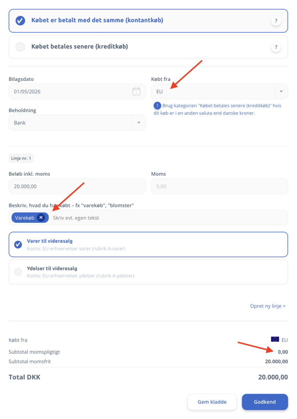Viewport: 297px width, 419px height.
Task: Click the Linje nr. 1 label
Action: point(21,158)
